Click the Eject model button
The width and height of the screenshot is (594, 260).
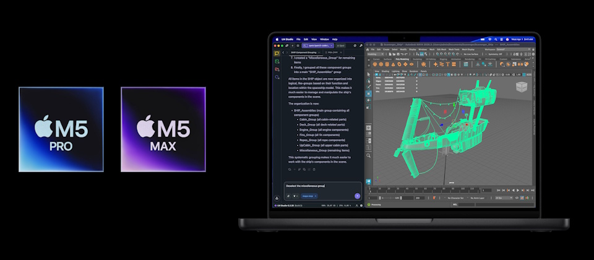[341, 45]
